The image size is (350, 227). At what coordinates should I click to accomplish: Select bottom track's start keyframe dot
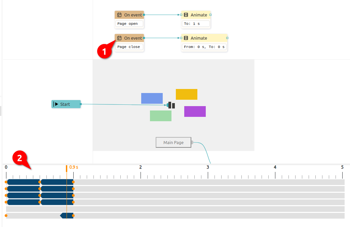[6, 216]
